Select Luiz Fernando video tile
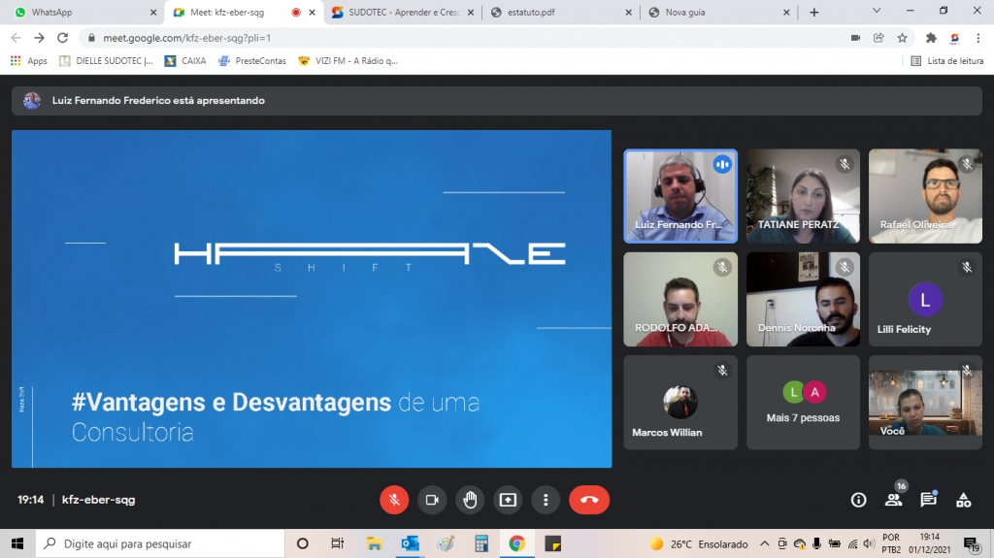This screenshot has width=994, height=558. 680,196
